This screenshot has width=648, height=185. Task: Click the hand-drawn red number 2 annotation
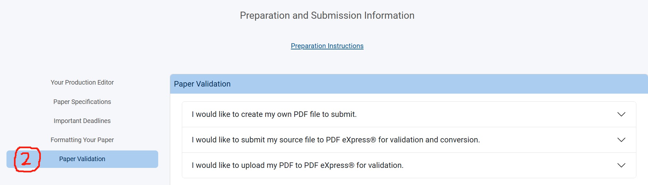click(27, 159)
